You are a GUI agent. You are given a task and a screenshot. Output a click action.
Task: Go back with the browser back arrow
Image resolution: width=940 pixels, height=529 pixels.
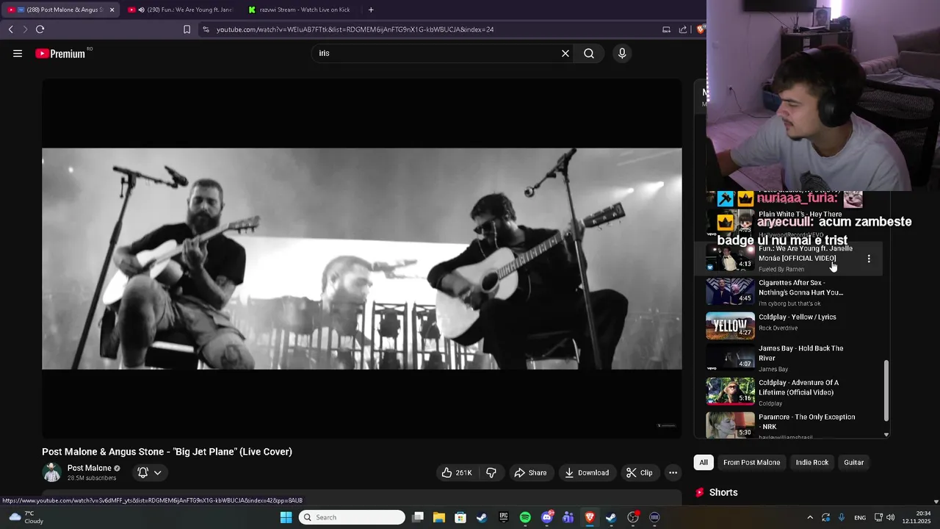pyautogui.click(x=11, y=29)
